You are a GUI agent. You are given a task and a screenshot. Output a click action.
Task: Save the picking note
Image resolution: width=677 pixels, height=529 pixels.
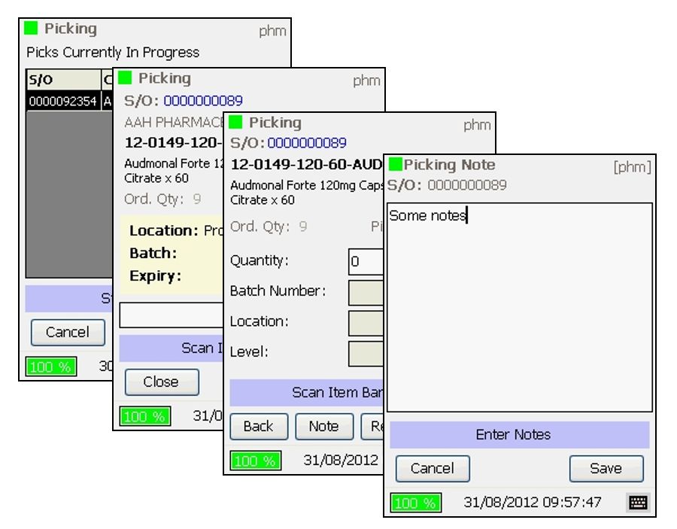pos(606,468)
